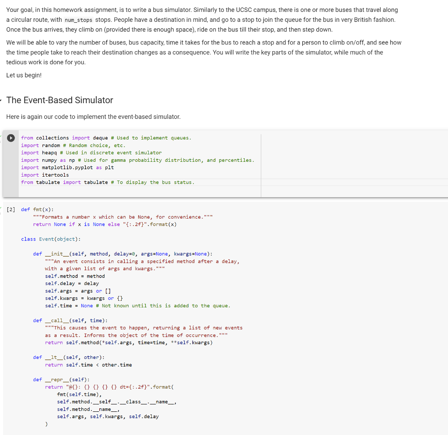Click the 'return "@{}: {} {} {} {} dt=' line
The image size is (448, 435).
click(109, 387)
